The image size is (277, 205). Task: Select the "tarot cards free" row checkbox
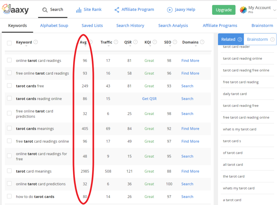9,86
